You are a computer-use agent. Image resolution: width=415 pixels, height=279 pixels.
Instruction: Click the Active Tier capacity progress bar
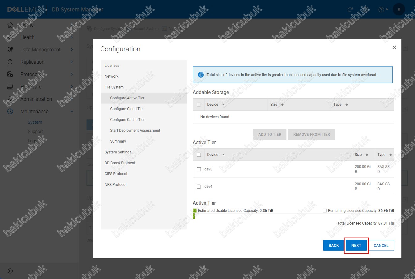coord(293,216)
